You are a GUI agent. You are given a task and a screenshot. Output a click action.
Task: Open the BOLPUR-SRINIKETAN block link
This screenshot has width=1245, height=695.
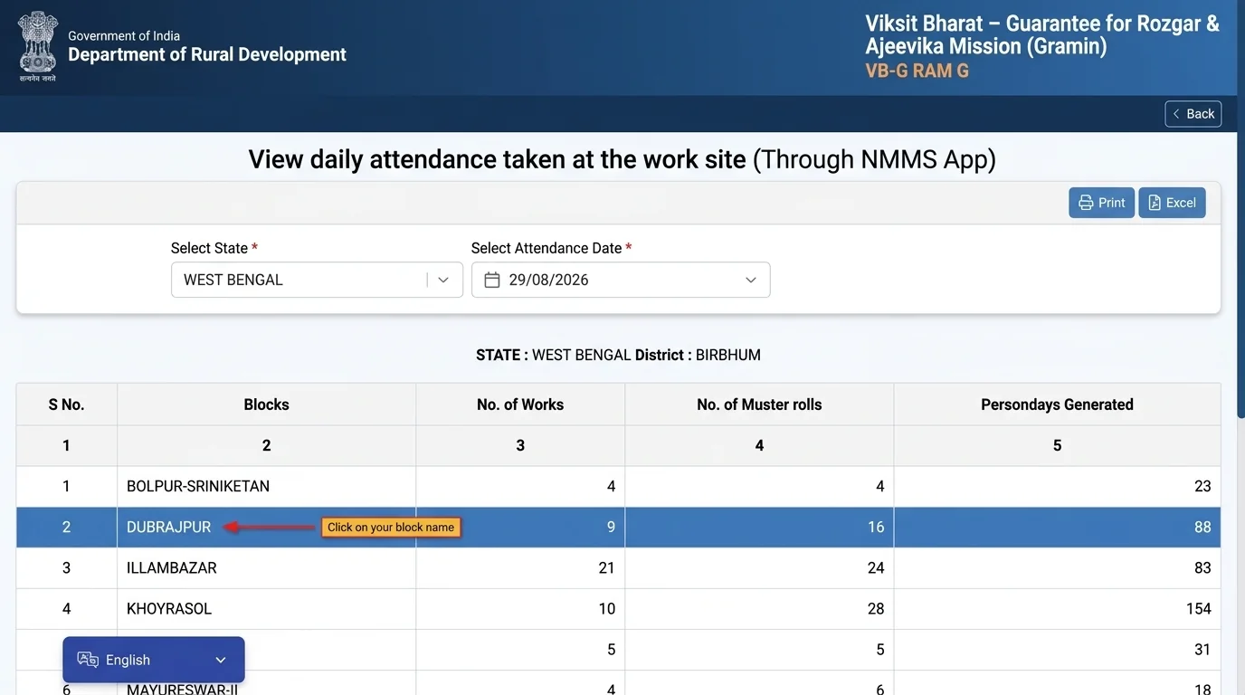pos(198,486)
